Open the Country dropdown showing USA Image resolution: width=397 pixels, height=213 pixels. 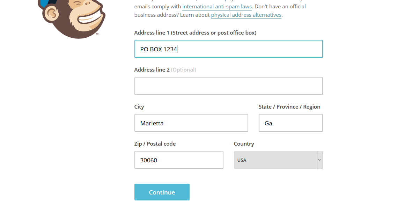coord(275,160)
